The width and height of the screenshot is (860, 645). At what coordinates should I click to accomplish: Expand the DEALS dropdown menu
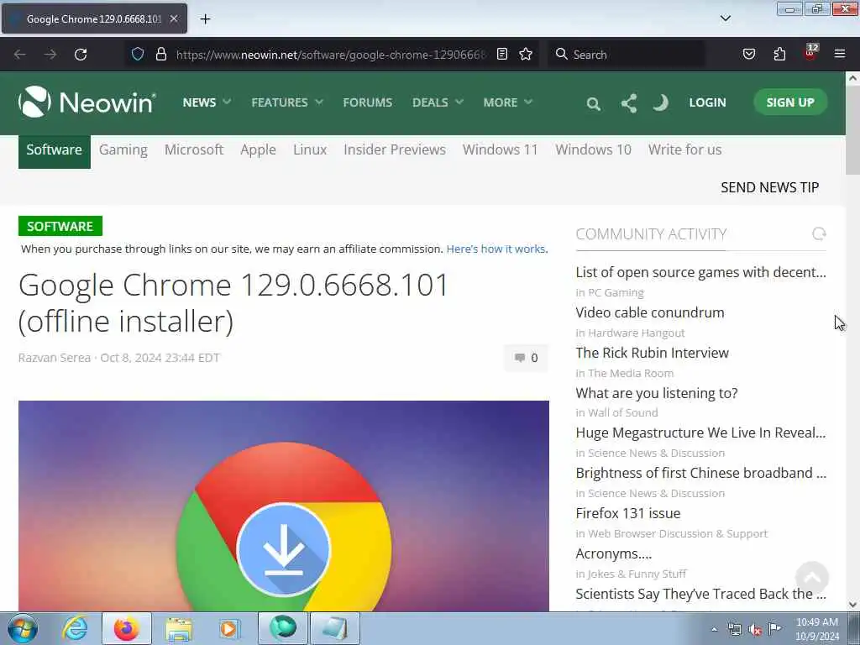pyautogui.click(x=438, y=102)
